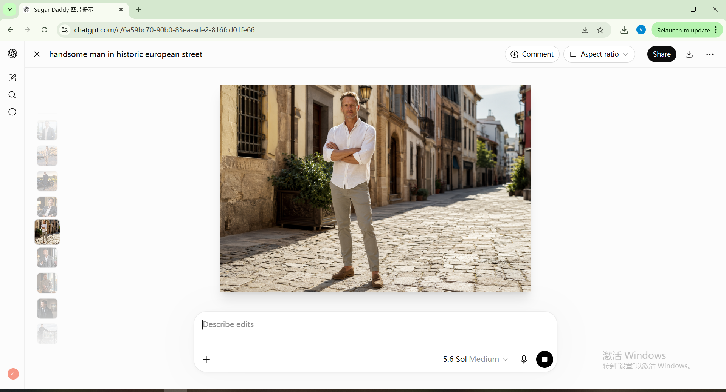
Task: Select the first thumbnail of man in white suit
Action: (x=47, y=130)
